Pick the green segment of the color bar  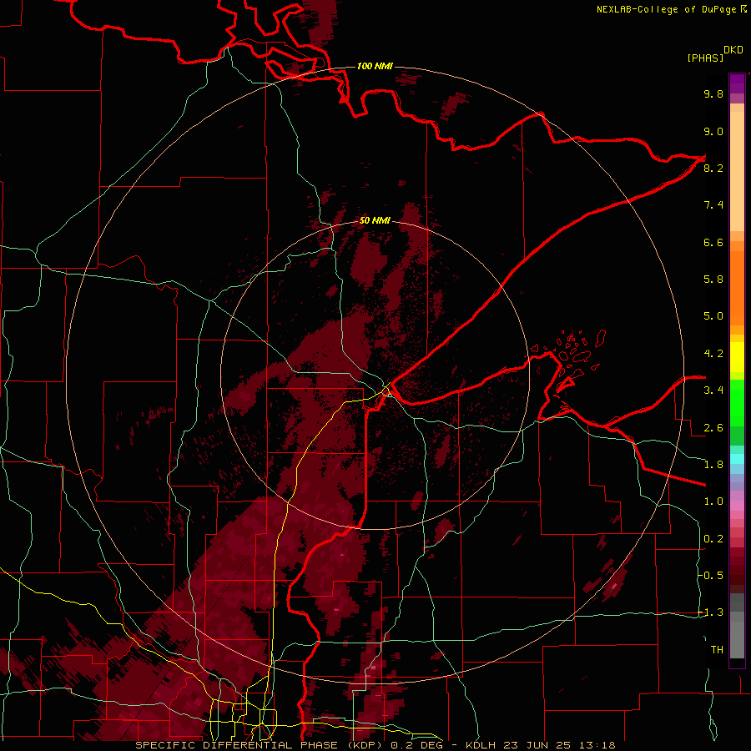737,402
